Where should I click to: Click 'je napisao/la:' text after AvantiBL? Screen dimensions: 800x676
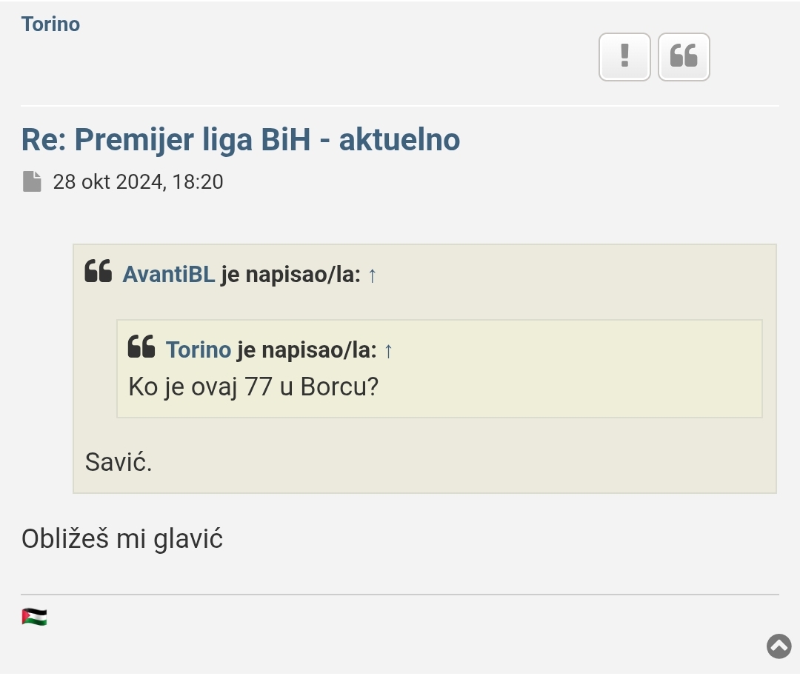[x=290, y=274]
